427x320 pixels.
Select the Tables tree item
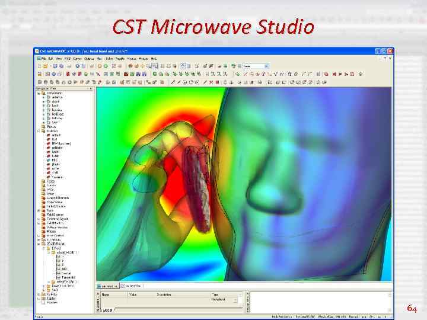pyautogui.click(x=51, y=298)
